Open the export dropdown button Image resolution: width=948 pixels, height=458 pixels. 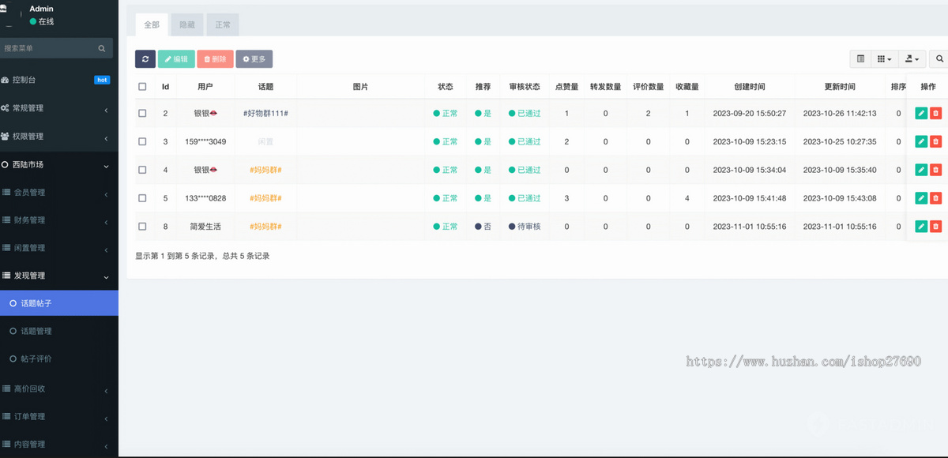[912, 59]
